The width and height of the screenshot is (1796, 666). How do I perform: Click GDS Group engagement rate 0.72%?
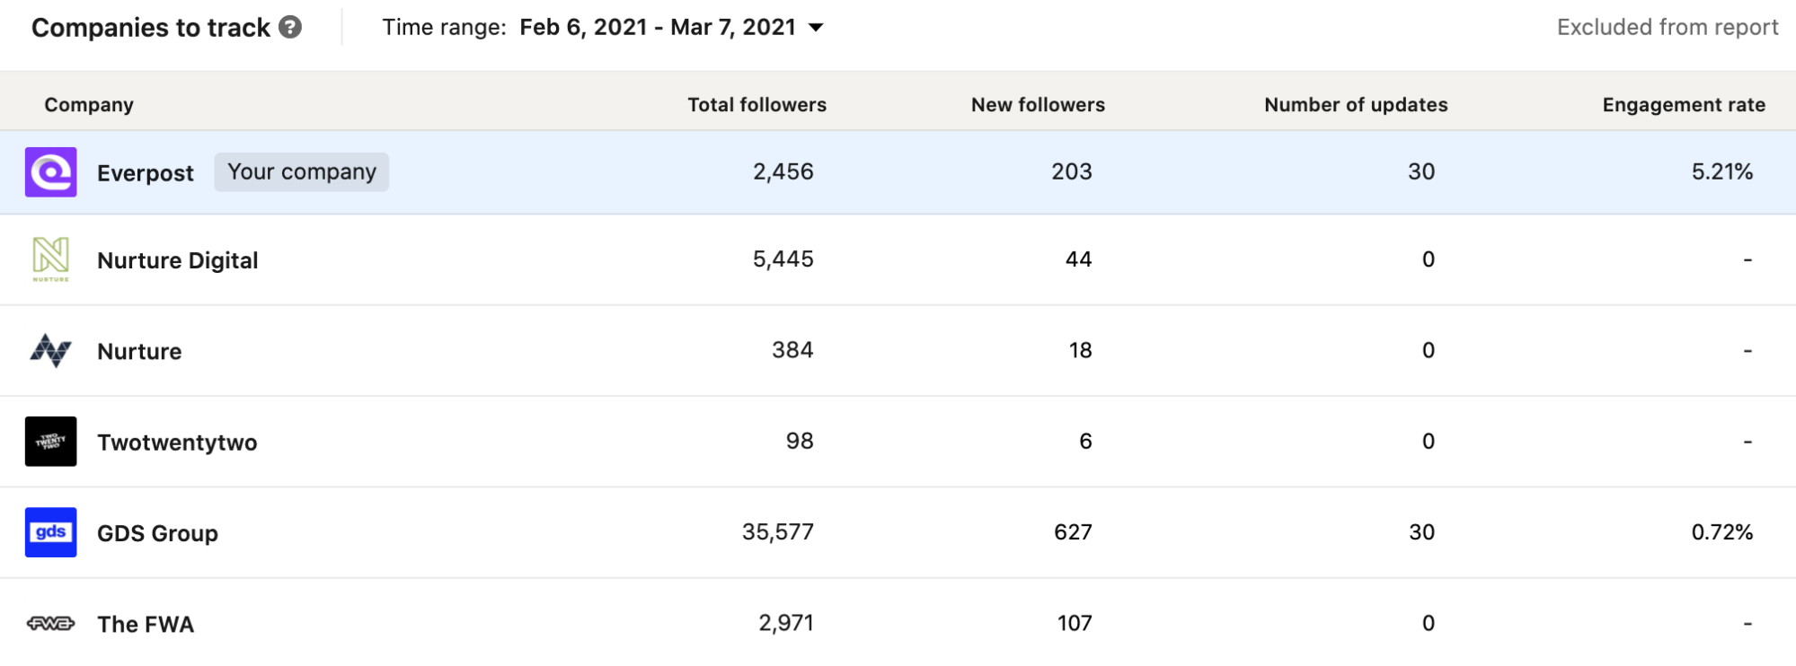point(1722,532)
